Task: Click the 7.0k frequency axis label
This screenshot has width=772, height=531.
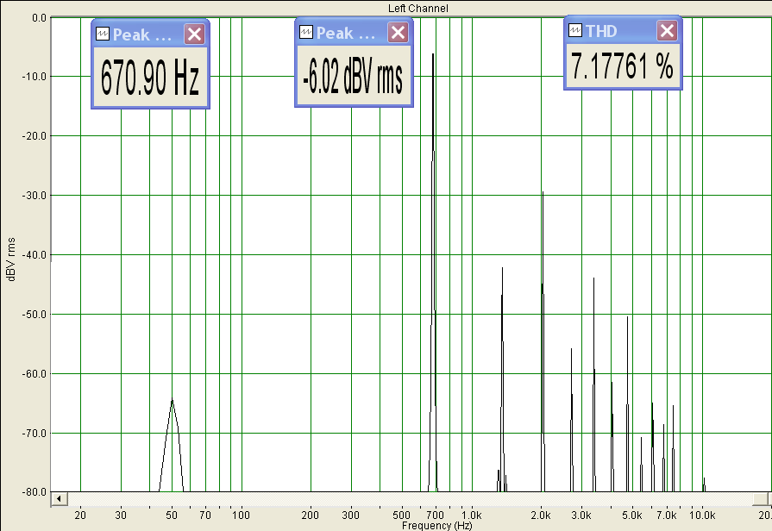Action: [x=667, y=515]
